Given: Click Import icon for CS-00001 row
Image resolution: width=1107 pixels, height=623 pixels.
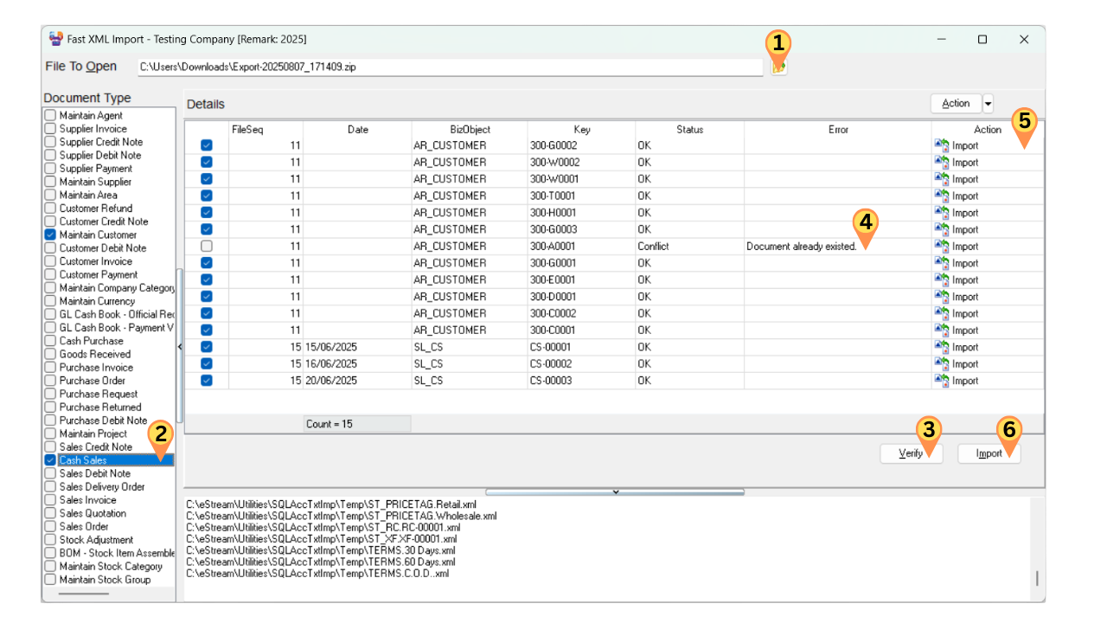Looking at the screenshot, I should 942,348.
